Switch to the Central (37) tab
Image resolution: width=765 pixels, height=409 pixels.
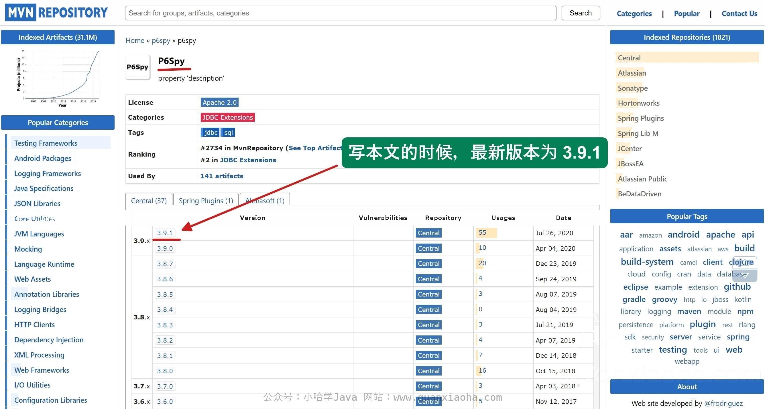149,200
